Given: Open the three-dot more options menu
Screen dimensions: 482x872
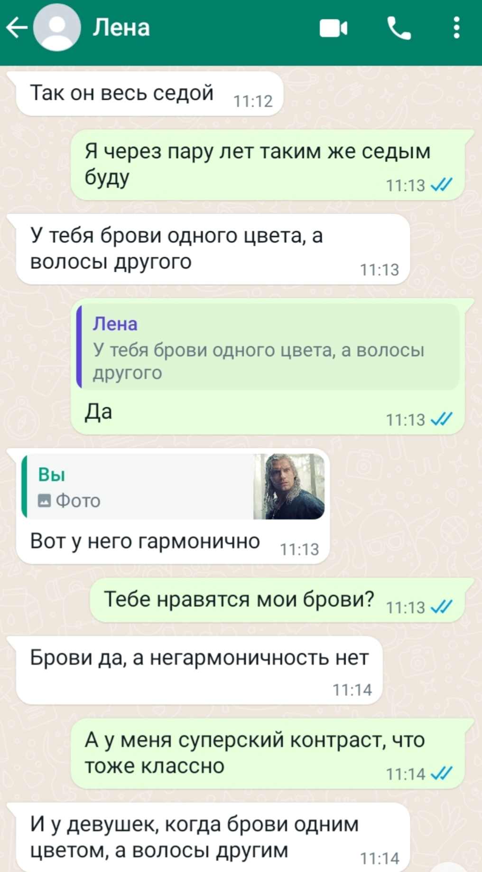Looking at the screenshot, I should 456,28.
